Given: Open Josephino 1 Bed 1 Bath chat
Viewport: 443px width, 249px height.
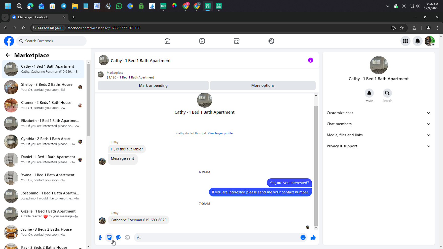Looking at the screenshot, I should point(43,196).
